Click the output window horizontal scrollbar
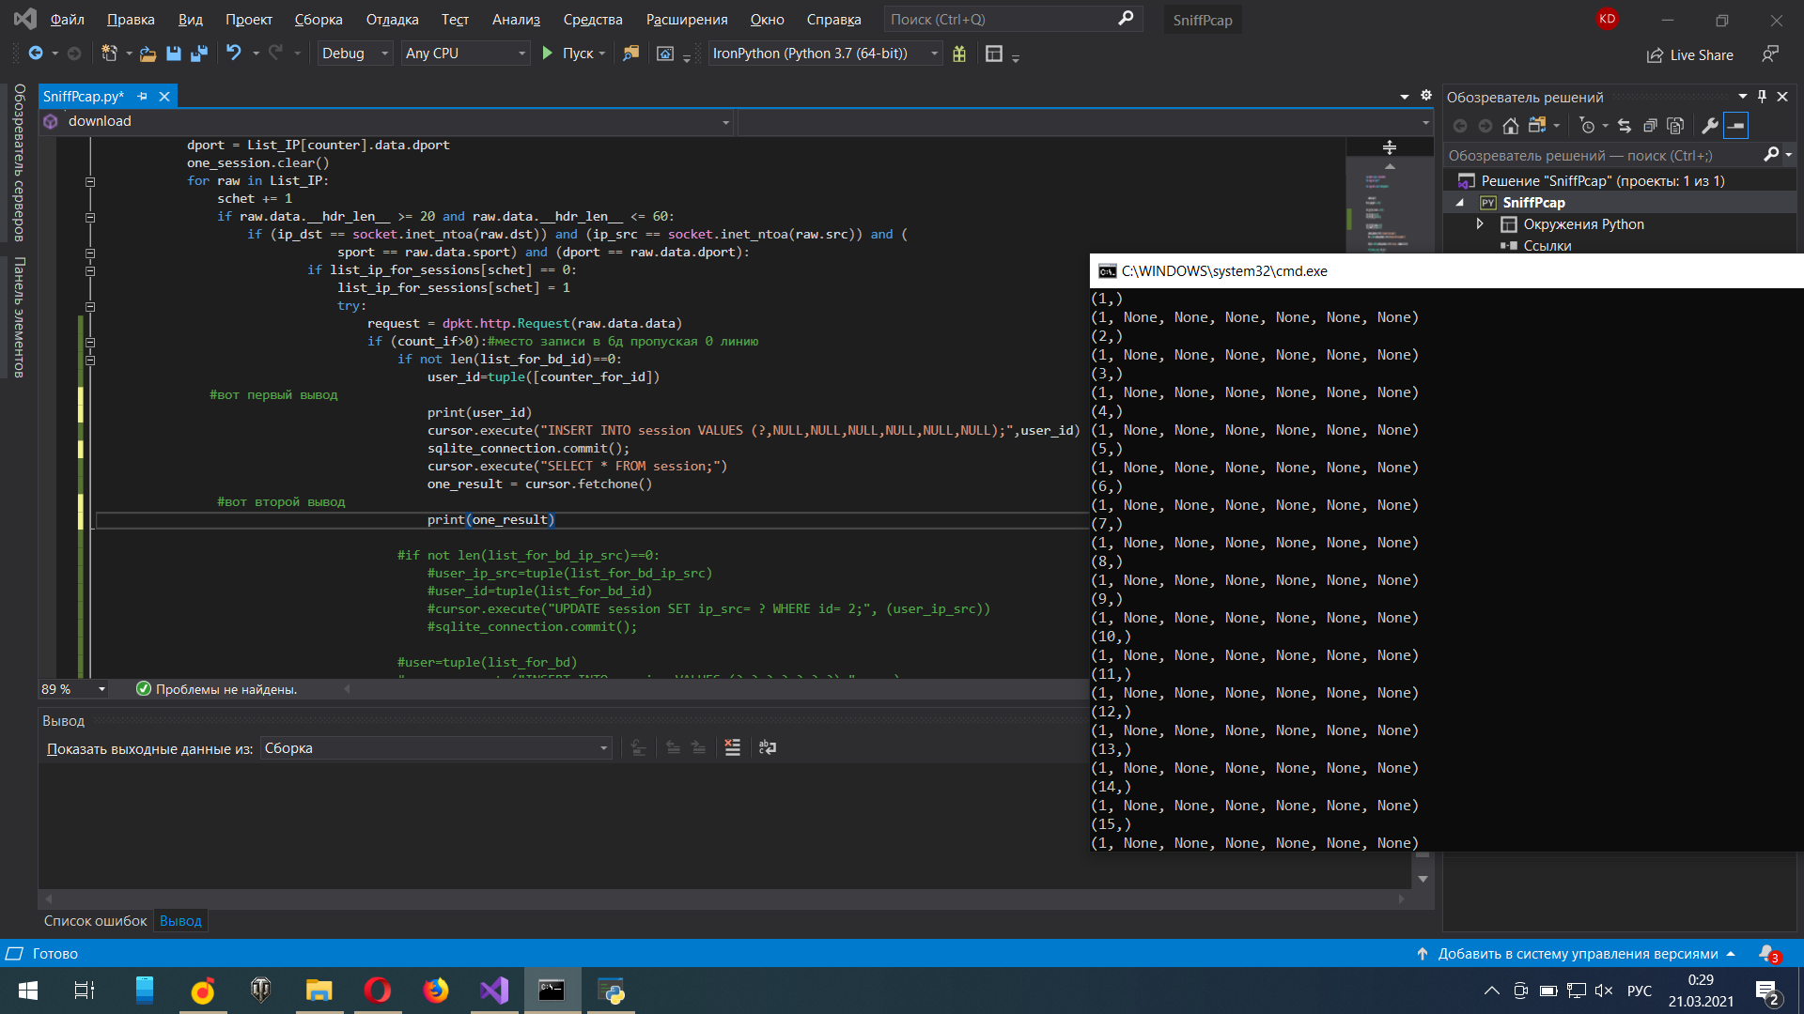The height and width of the screenshot is (1014, 1804). tap(724, 899)
